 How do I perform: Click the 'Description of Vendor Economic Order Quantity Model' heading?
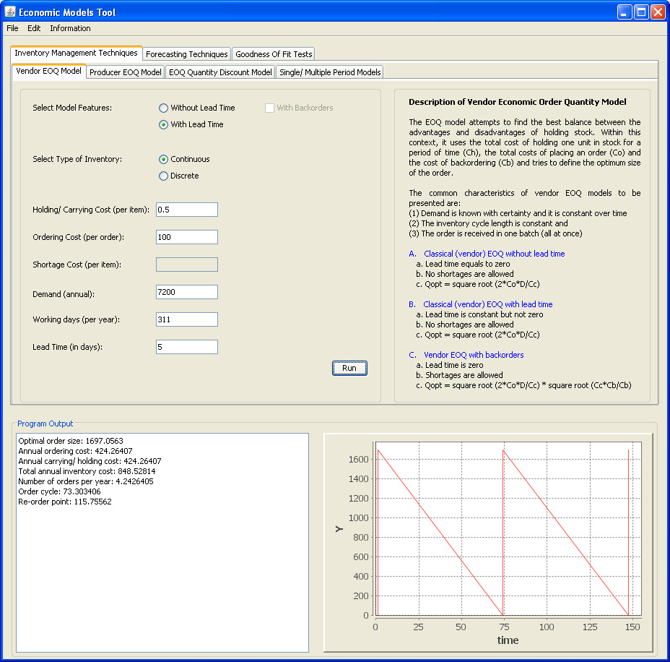click(x=518, y=102)
